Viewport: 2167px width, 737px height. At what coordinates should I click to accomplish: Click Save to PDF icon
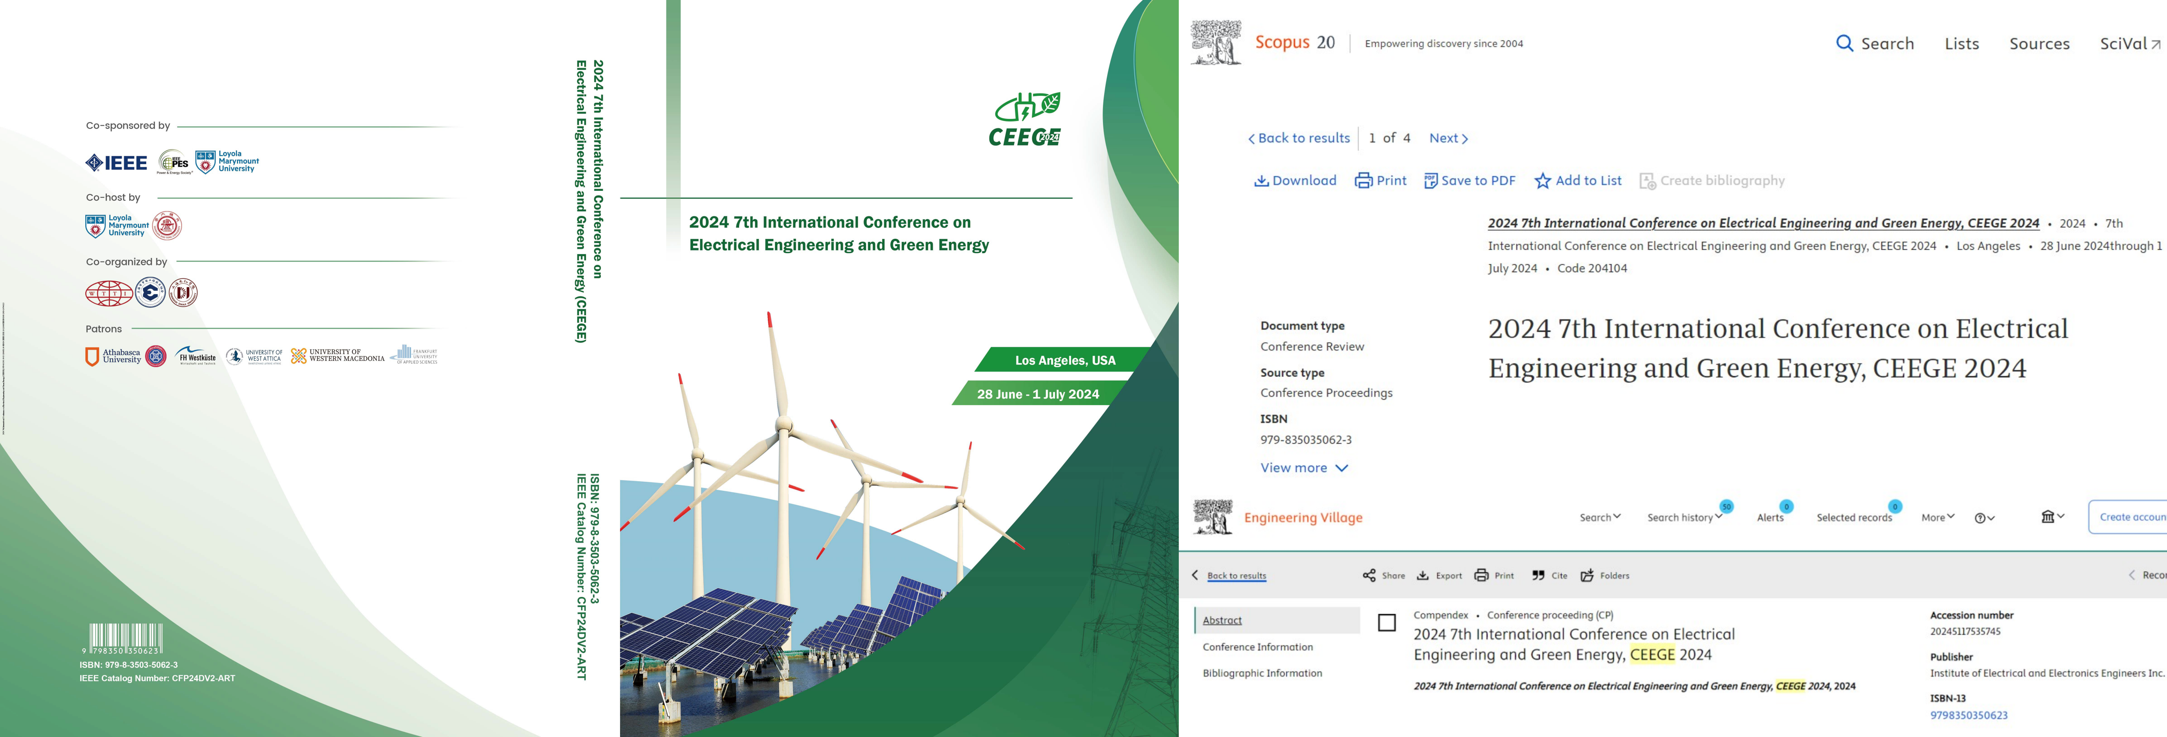(x=1430, y=181)
